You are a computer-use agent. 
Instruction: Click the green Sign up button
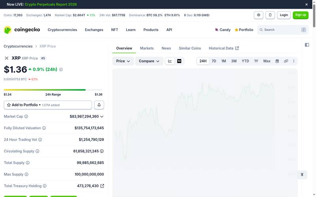click(x=301, y=15)
